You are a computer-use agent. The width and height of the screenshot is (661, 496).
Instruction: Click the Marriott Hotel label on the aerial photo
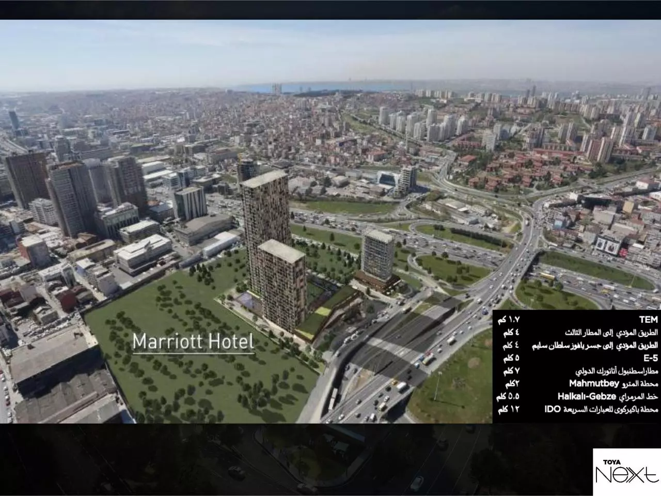[x=193, y=342]
